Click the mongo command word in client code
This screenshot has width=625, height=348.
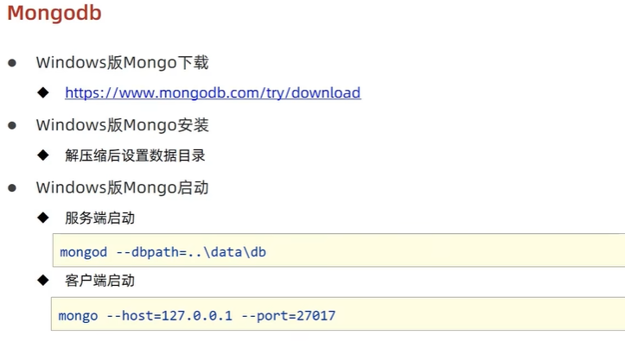[x=76, y=316]
